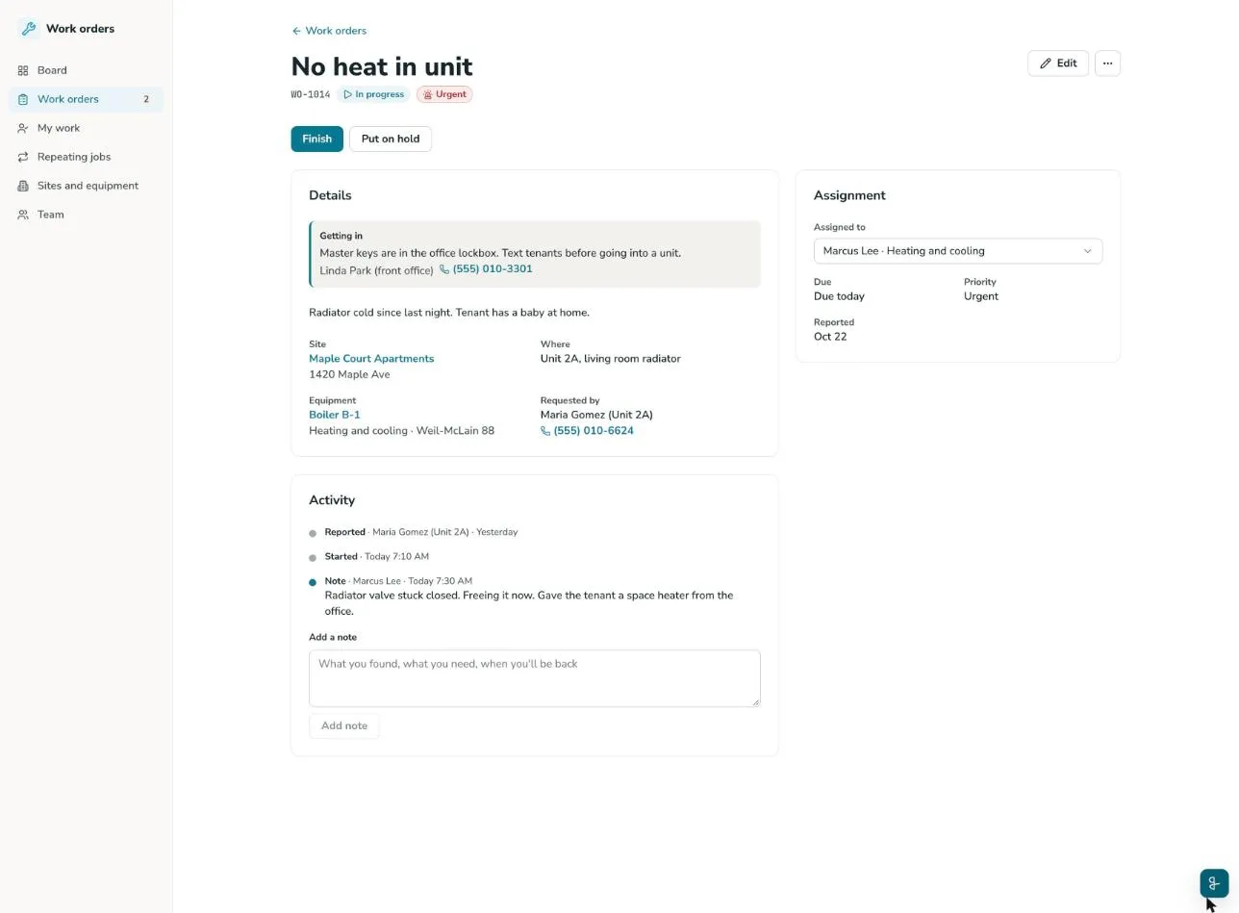This screenshot has width=1239, height=913.
Task: Click the 1420 Maple Ave address
Action: click(x=349, y=375)
